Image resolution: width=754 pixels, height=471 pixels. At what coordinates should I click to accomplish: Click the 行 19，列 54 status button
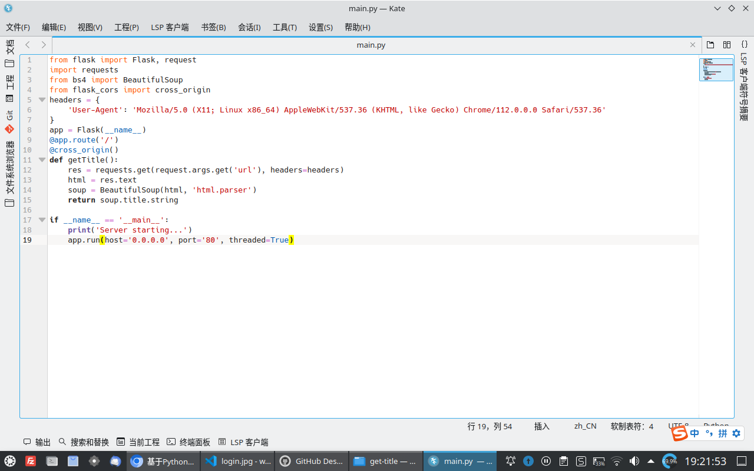490,426
